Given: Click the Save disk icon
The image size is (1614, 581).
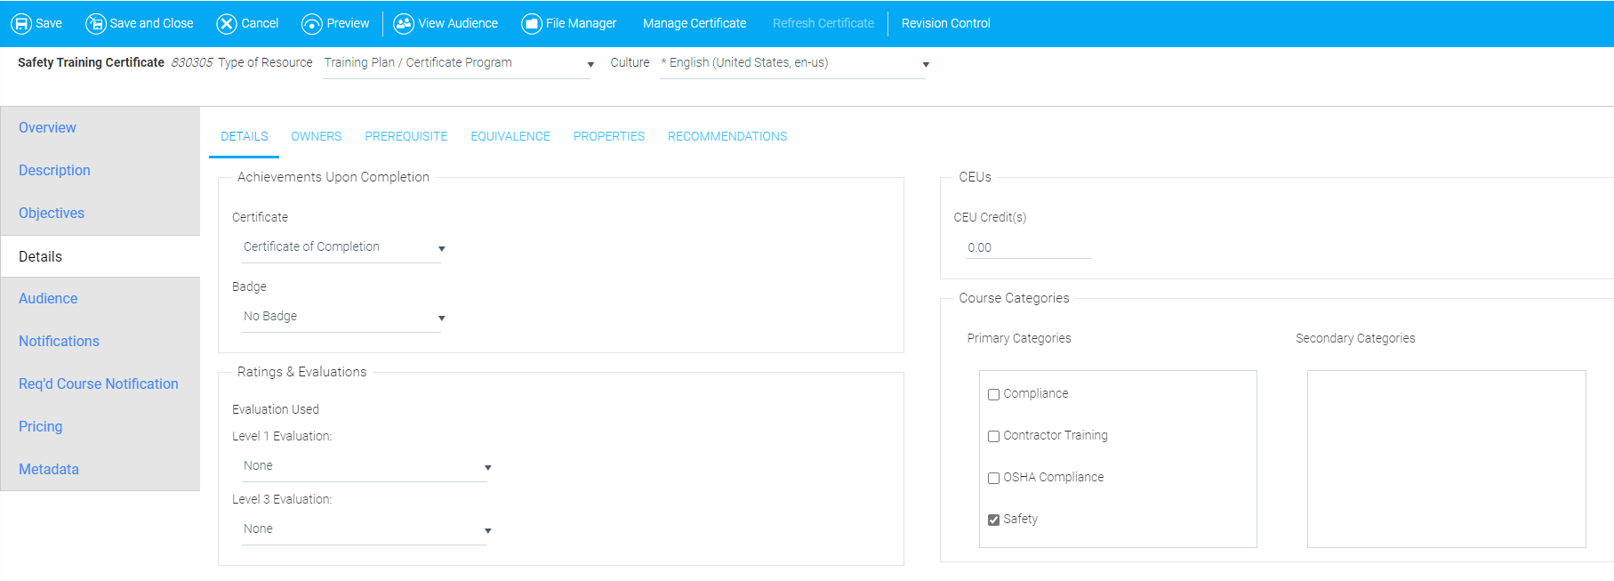Looking at the screenshot, I should 21,24.
